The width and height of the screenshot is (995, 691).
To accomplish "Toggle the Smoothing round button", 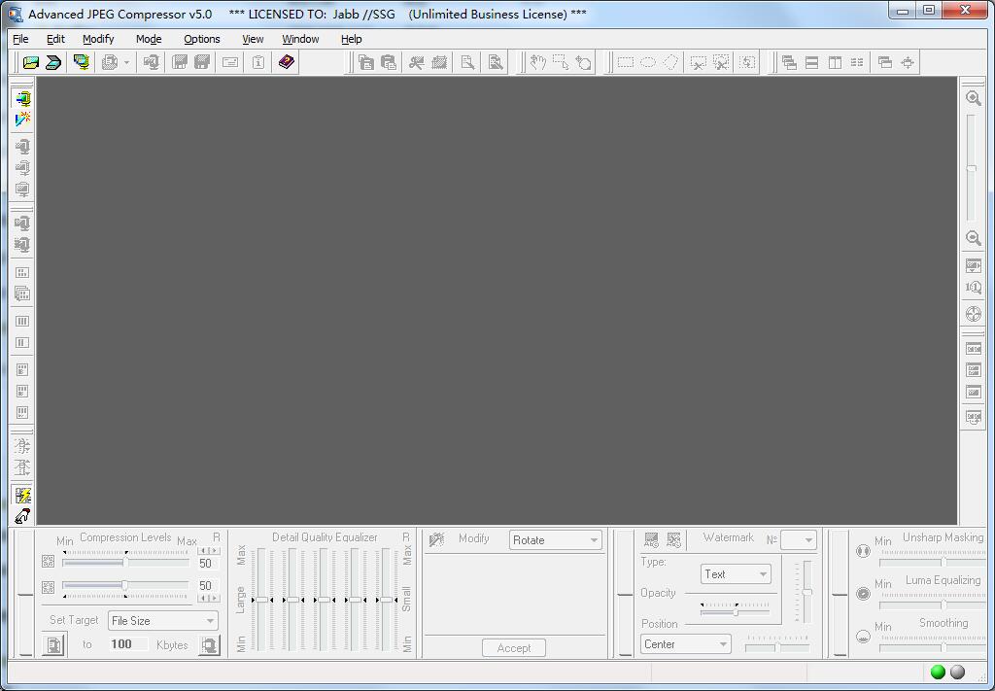I will pos(863,637).
